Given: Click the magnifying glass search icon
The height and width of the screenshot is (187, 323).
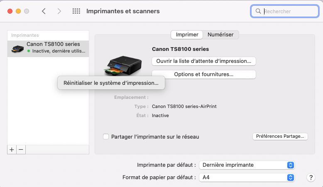Looking at the screenshot, I should pos(258,12).
